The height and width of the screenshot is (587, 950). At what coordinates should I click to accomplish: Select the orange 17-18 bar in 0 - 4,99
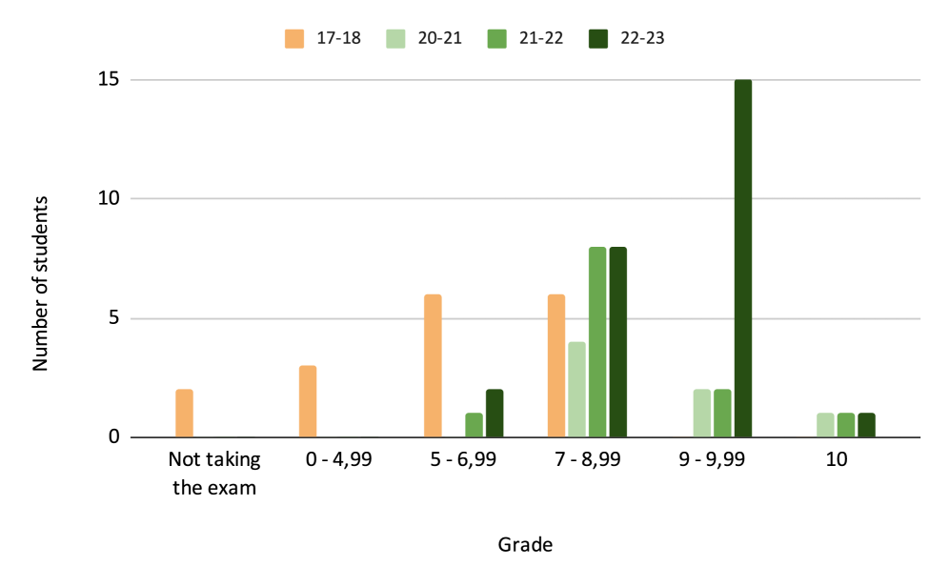click(x=308, y=401)
